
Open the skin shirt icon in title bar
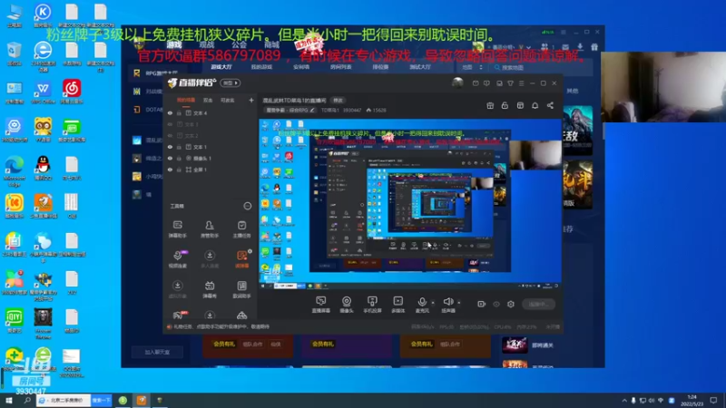pyautogui.click(x=510, y=83)
